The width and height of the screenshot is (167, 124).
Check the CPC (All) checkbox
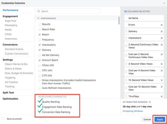tap(40, 70)
